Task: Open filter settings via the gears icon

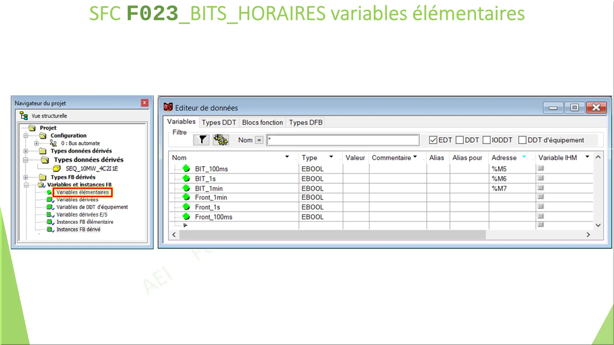Action: click(x=221, y=140)
